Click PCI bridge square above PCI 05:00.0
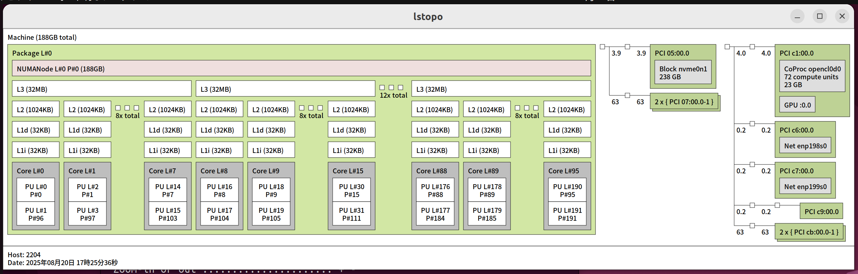 click(x=627, y=47)
